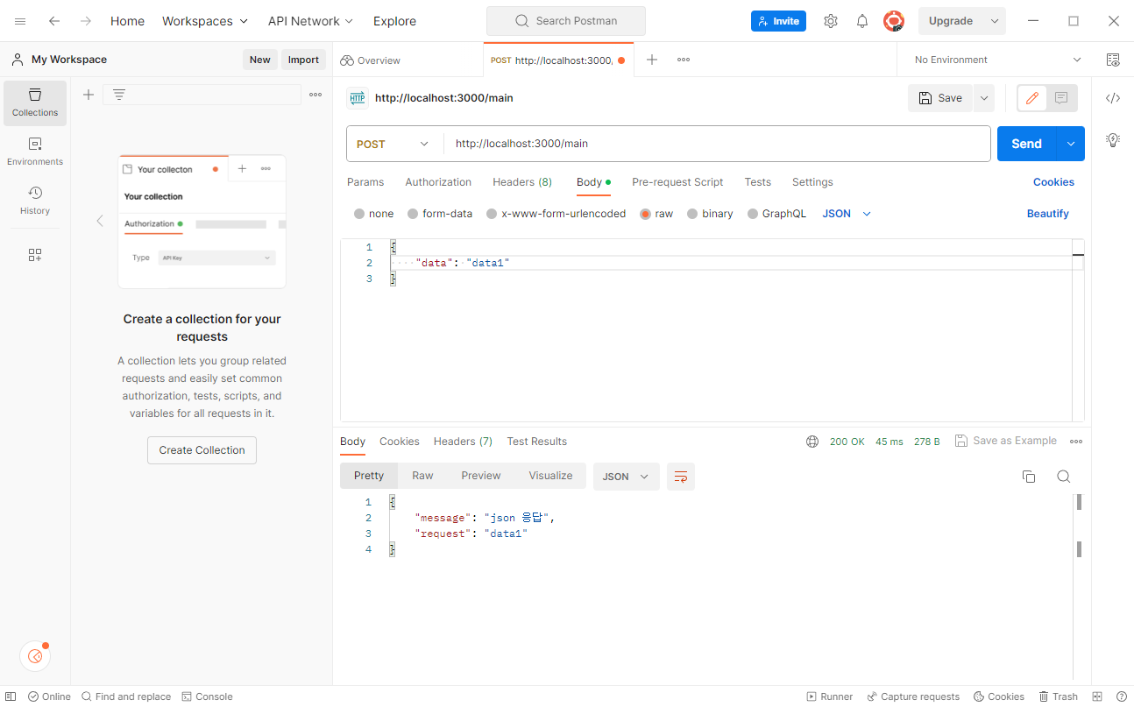
Task: Open the code snippet panel icon
Action: (x=1113, y=98)
